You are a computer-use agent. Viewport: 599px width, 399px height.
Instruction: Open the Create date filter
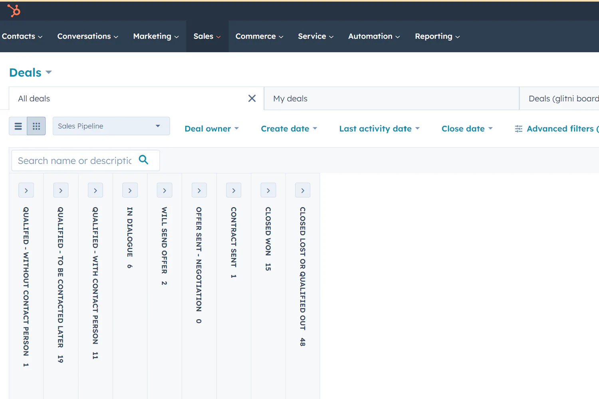[289, 128]
